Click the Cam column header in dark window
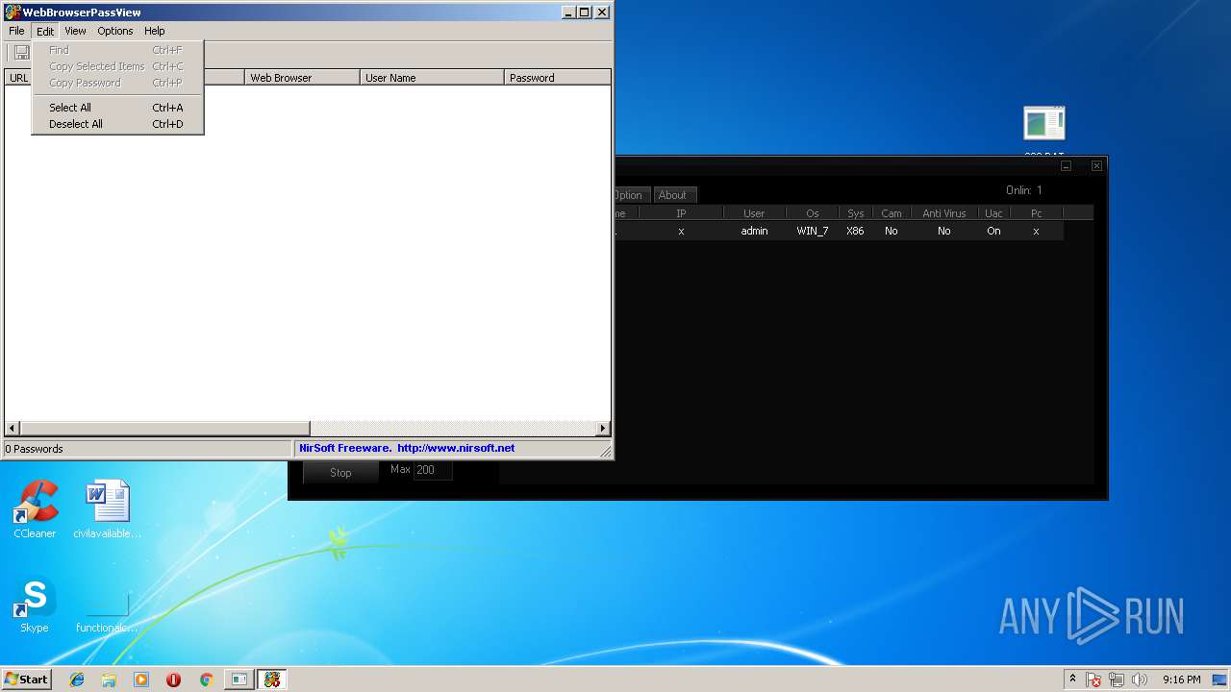Screen dimensions: 1231x692 pyautogui.click(x=892, y=213)
